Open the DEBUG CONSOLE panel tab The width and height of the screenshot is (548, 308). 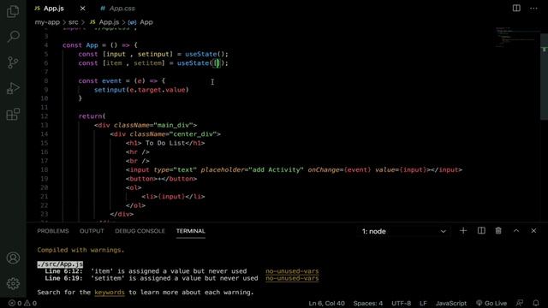click(x=140, y=231)
